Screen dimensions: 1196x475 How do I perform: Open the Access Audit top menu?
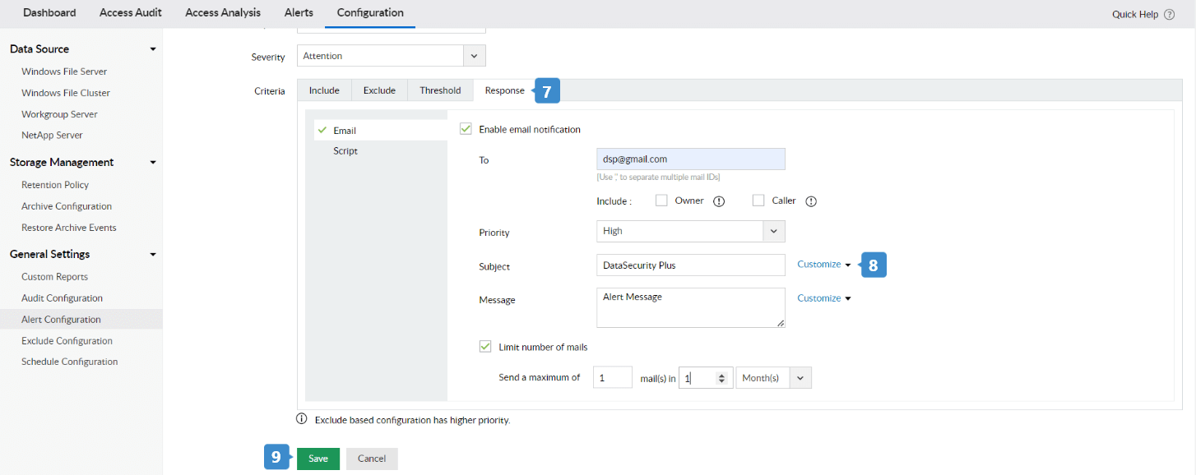coord(131,12)
